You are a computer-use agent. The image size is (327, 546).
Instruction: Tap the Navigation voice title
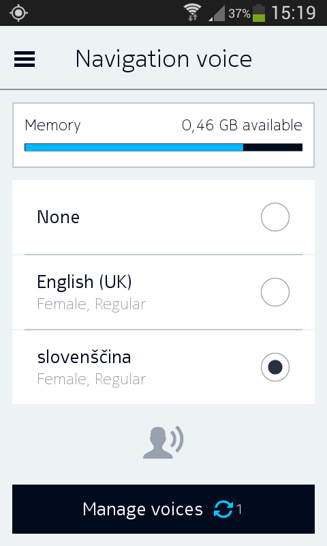pos(163,59)
